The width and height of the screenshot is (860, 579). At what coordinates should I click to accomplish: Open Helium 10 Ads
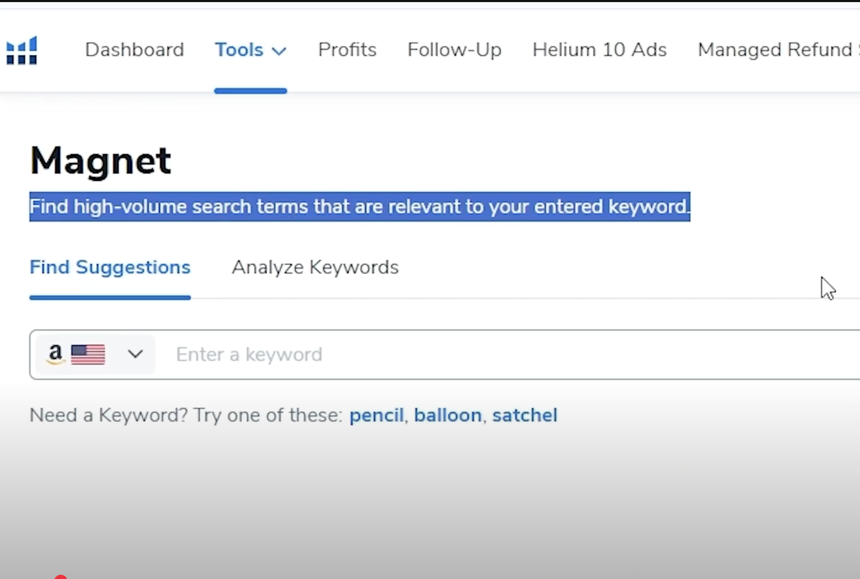click(599, 50)
